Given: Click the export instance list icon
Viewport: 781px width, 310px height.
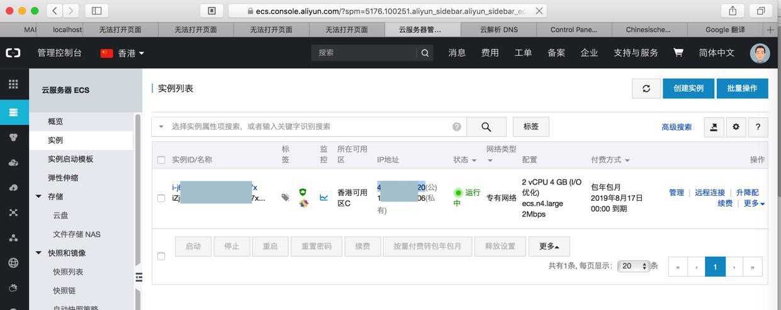Looking at the screenshot, I should click(714, 127).
